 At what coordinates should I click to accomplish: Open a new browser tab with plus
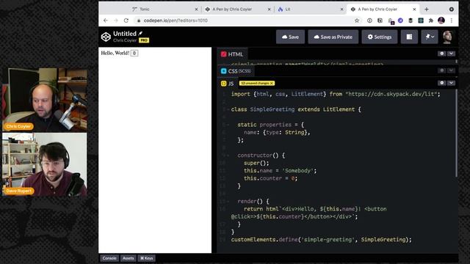tap(427, 10)
